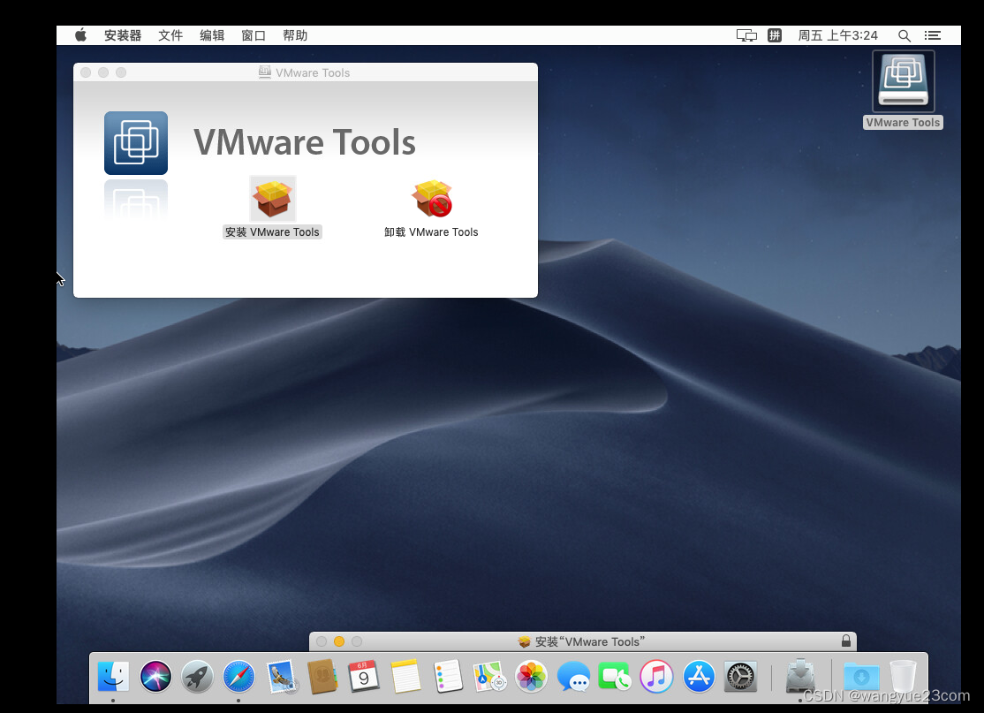
Task: Open the Uninstall VMware Tools package icon
Action: coord(432,198)
